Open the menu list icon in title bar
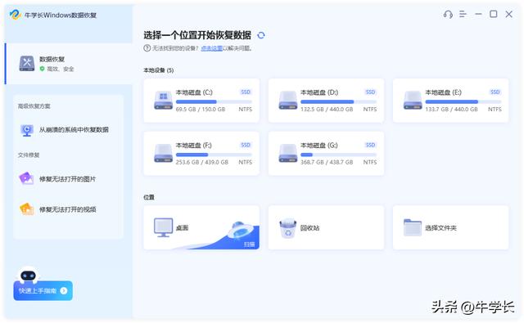524x323 pixels. click(463, 14)
